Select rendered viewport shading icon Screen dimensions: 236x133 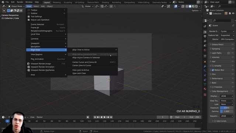pos(197,6)
